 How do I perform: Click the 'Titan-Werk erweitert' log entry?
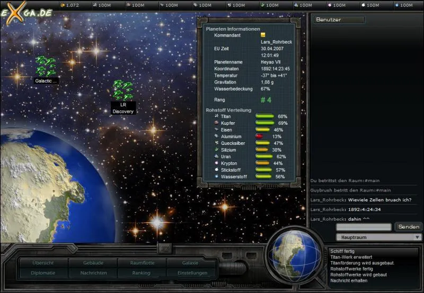[351, 257]
